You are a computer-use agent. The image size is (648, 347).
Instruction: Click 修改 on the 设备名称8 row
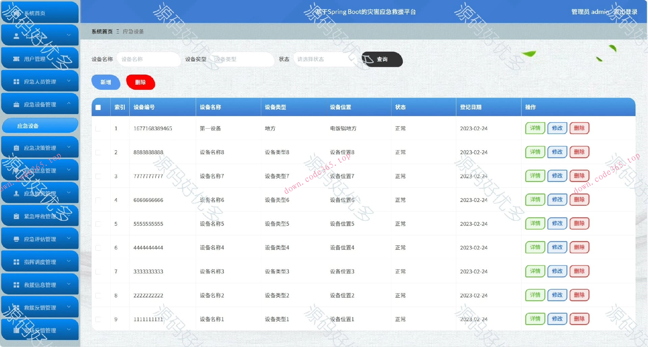click(x=557, y=152)
